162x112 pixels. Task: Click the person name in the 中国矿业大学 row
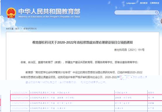[x=151, y=93]
